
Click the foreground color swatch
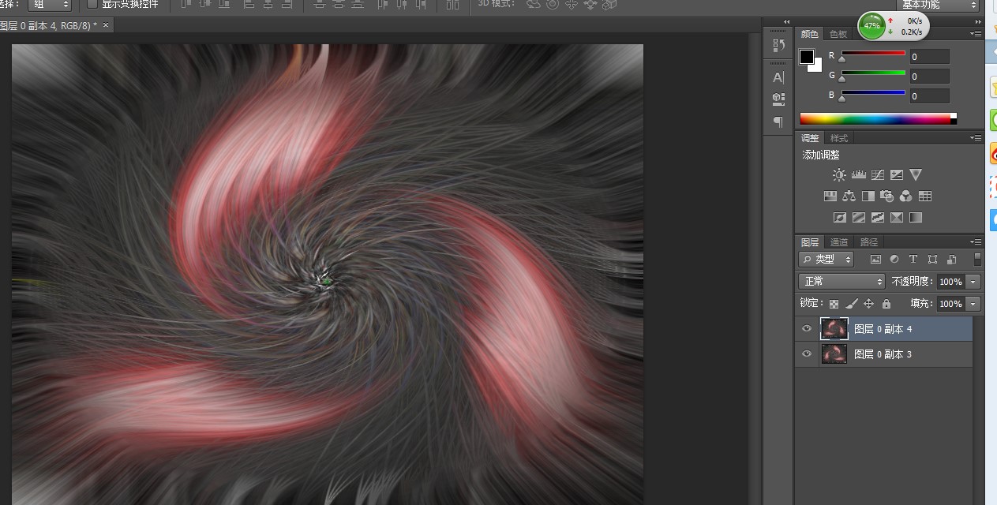pos(806,57)
